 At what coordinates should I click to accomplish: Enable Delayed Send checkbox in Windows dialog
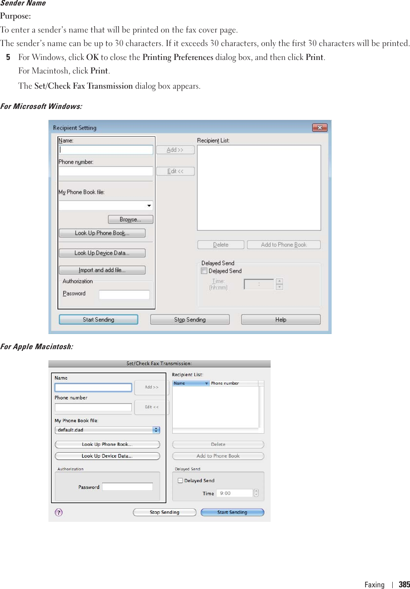pos(204,271)
